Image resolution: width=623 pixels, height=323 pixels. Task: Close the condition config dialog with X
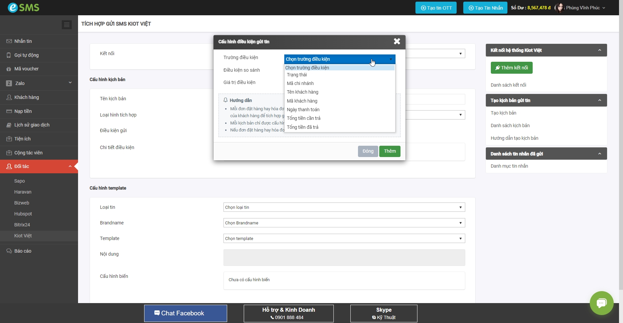(x=397, y=41)
